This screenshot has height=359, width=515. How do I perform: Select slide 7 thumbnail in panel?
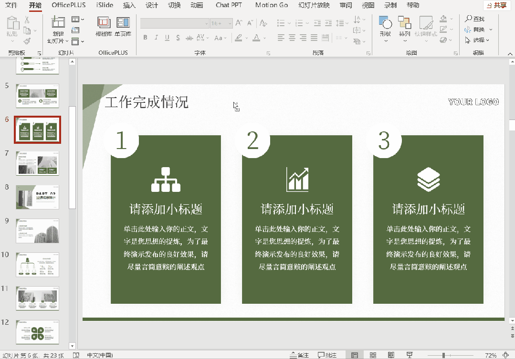click(37, 163)
